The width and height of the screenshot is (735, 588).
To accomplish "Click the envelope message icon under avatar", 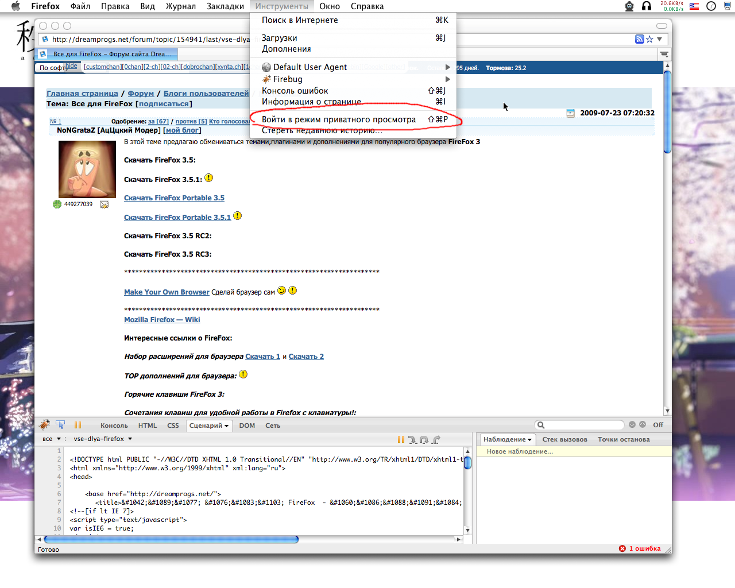I will point(104,204).
